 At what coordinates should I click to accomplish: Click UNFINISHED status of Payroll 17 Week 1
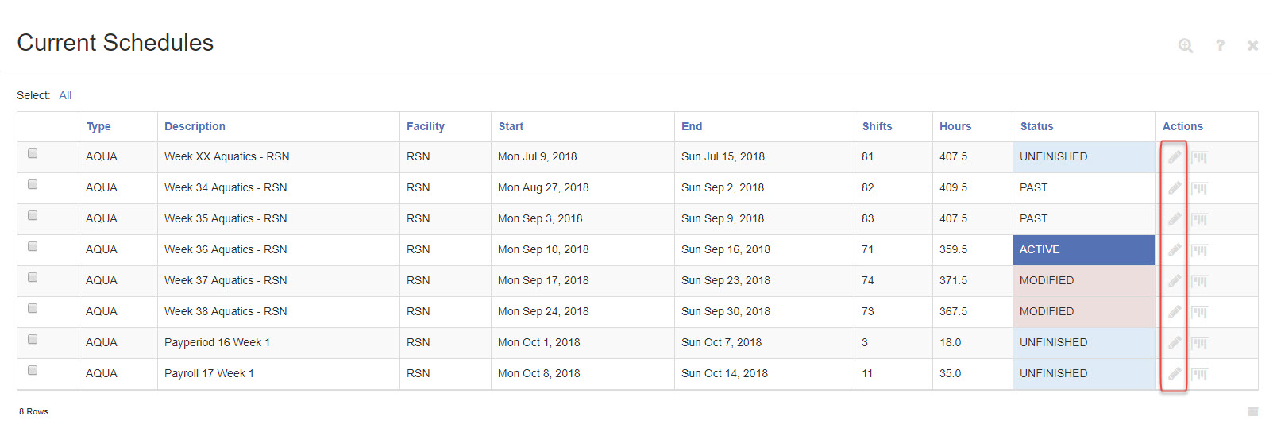click(x=1084, y=374)
